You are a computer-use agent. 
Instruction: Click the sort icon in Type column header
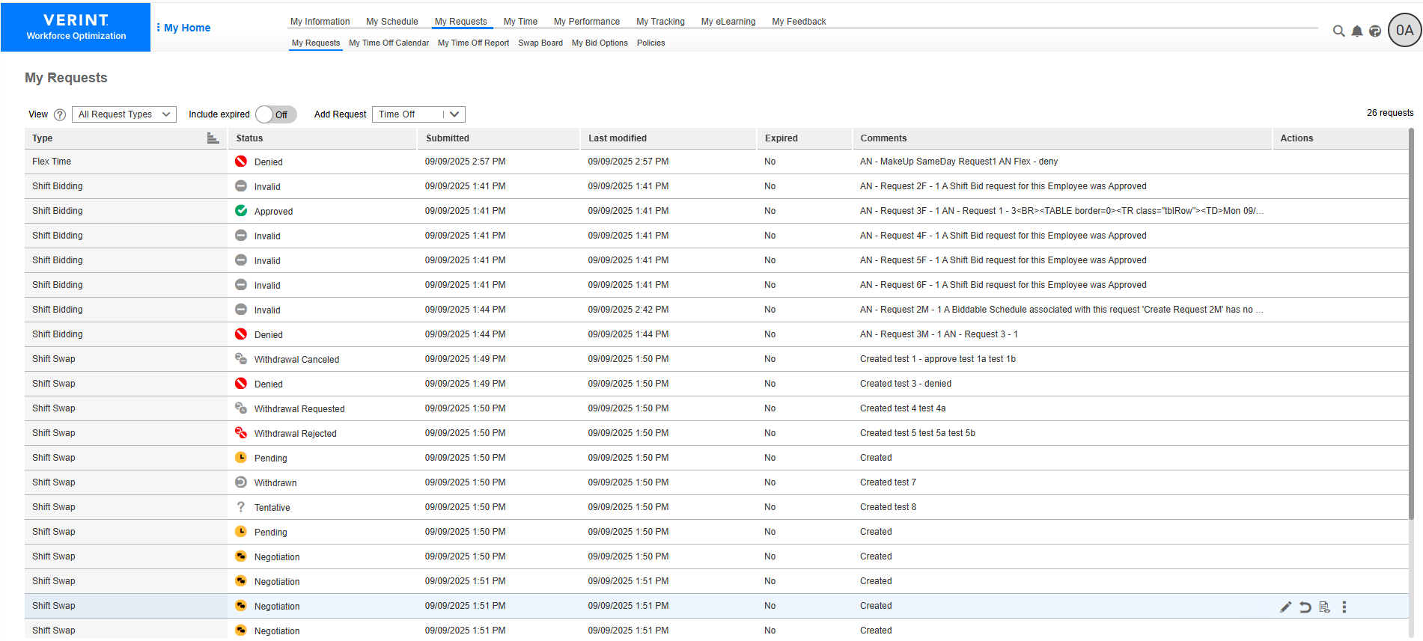pos(213,138)
